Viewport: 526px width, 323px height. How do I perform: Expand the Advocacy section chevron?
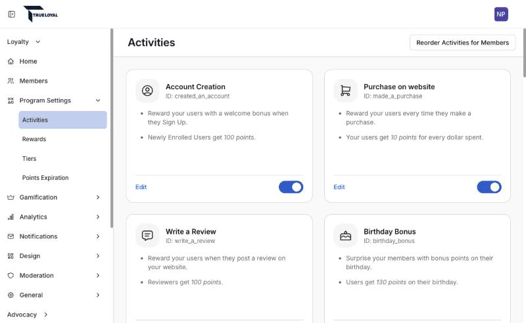[x=45, y=314]
